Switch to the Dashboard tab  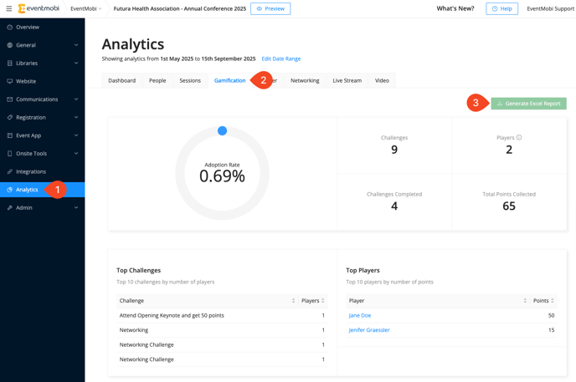point(122,80)
